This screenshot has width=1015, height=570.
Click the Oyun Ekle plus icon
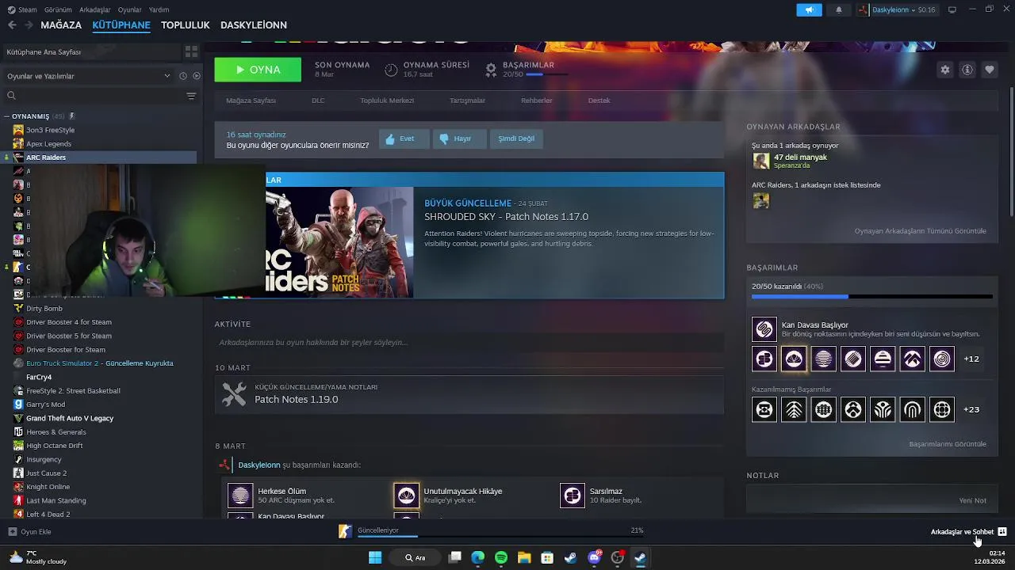[12, 532]
